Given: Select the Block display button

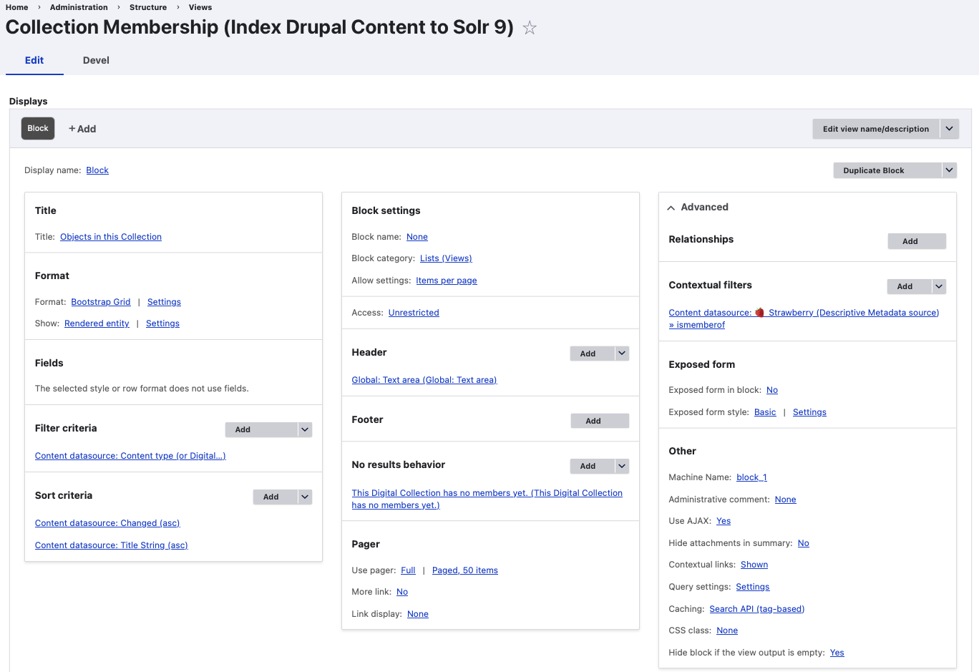Looking at the screenshot, I should (x=38, y=129).
